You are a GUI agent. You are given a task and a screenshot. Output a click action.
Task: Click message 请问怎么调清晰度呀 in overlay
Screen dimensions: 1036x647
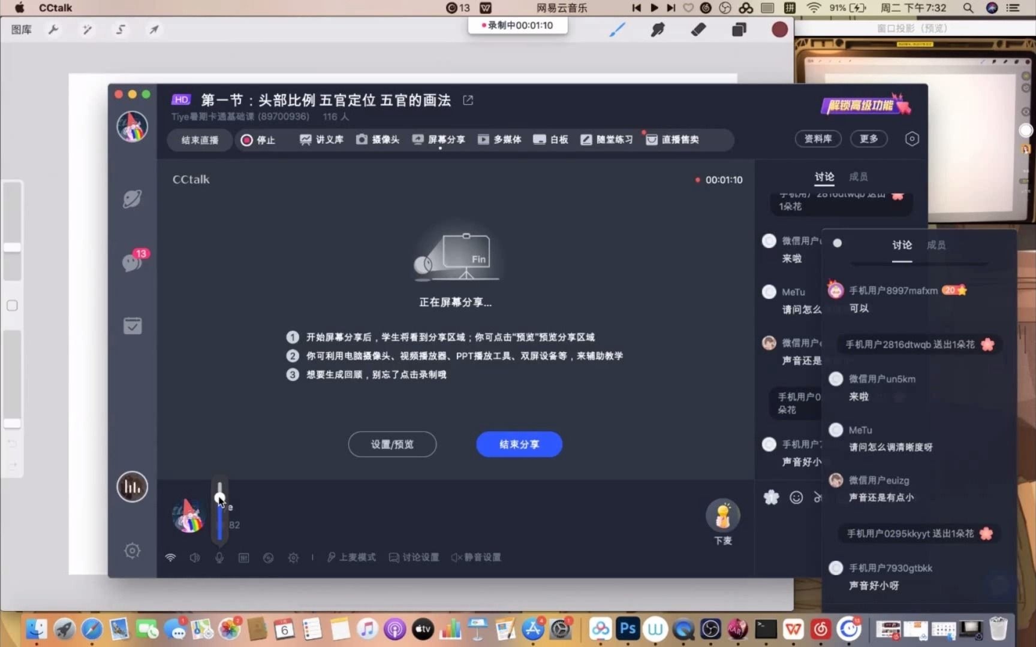890,447
